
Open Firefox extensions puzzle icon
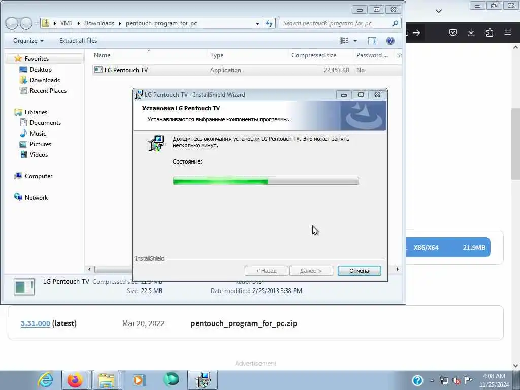point(490,32)
